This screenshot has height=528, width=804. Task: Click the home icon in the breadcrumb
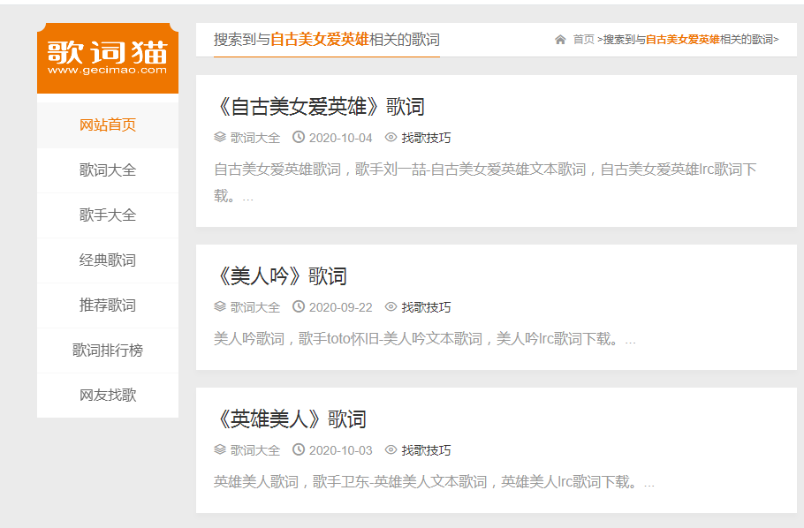(x=560, y=40)
